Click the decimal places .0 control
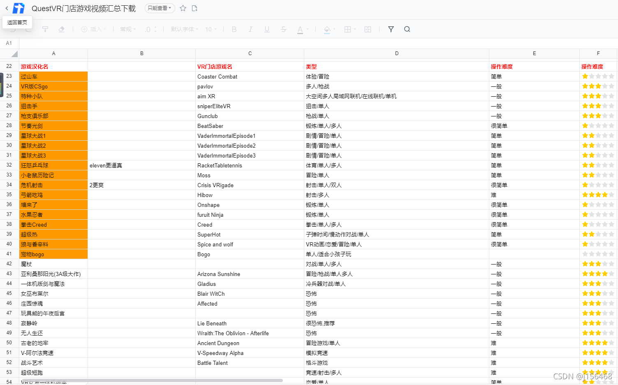618x385 pixels. click(x=150, y=29)
